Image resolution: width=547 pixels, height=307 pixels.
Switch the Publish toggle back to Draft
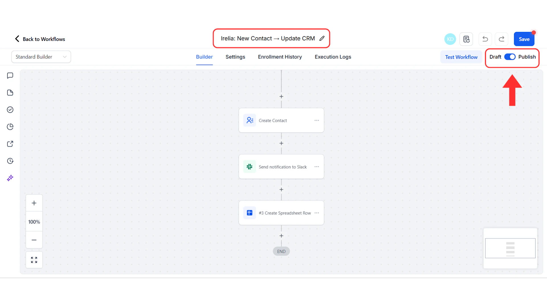coord(510,57)
